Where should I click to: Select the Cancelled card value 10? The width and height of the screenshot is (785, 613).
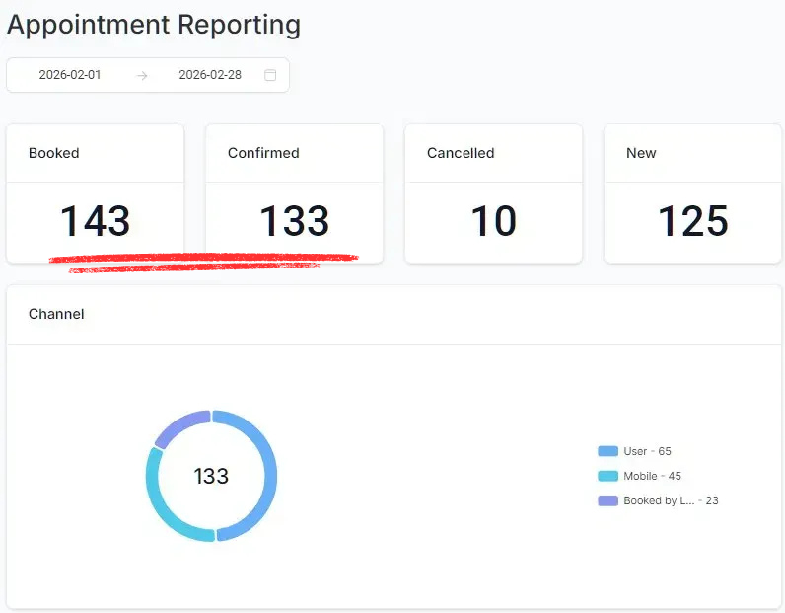click(x=494, y=221)
